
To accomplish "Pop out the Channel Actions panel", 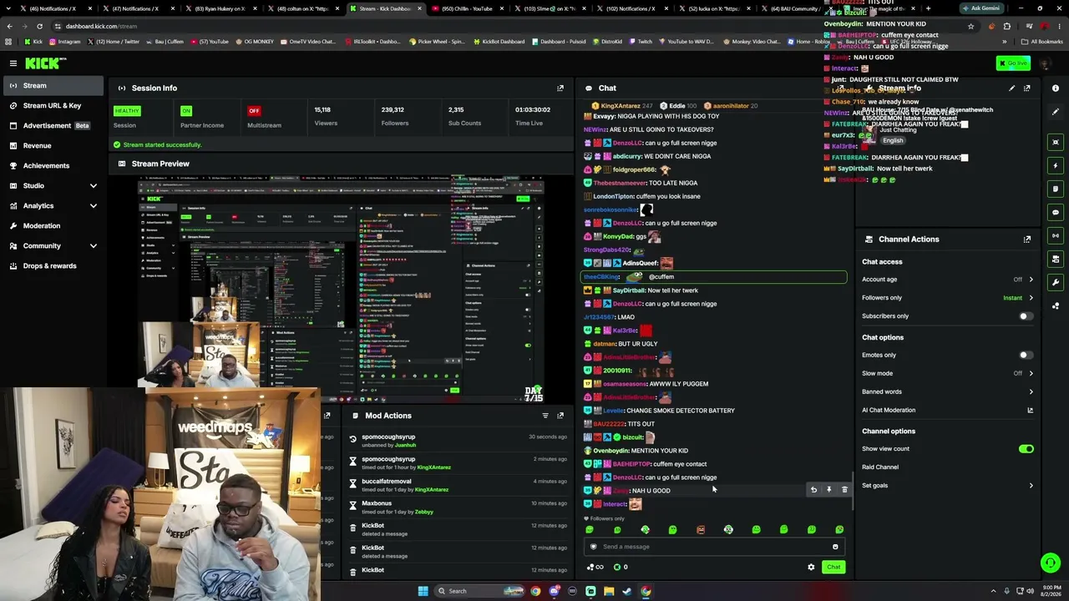I will 1027,239.
